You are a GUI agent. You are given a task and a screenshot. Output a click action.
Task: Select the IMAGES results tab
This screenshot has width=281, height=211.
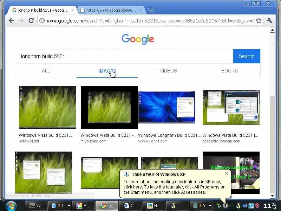107,71
